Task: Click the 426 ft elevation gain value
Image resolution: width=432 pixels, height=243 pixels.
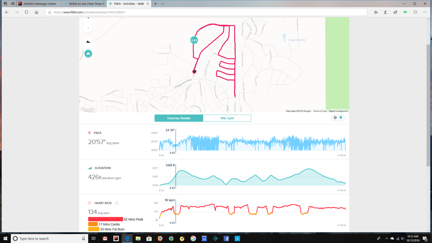Action: (95, 177)
